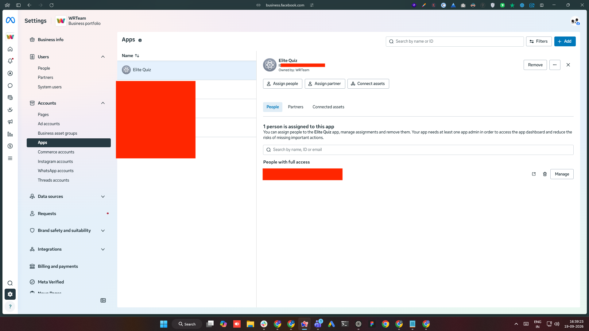Collapse the Accounts section
This screenshot has width=589, height=331.
point(103,103)
